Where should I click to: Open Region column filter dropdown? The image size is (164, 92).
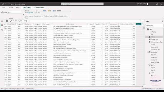click(x=23, y=24)
